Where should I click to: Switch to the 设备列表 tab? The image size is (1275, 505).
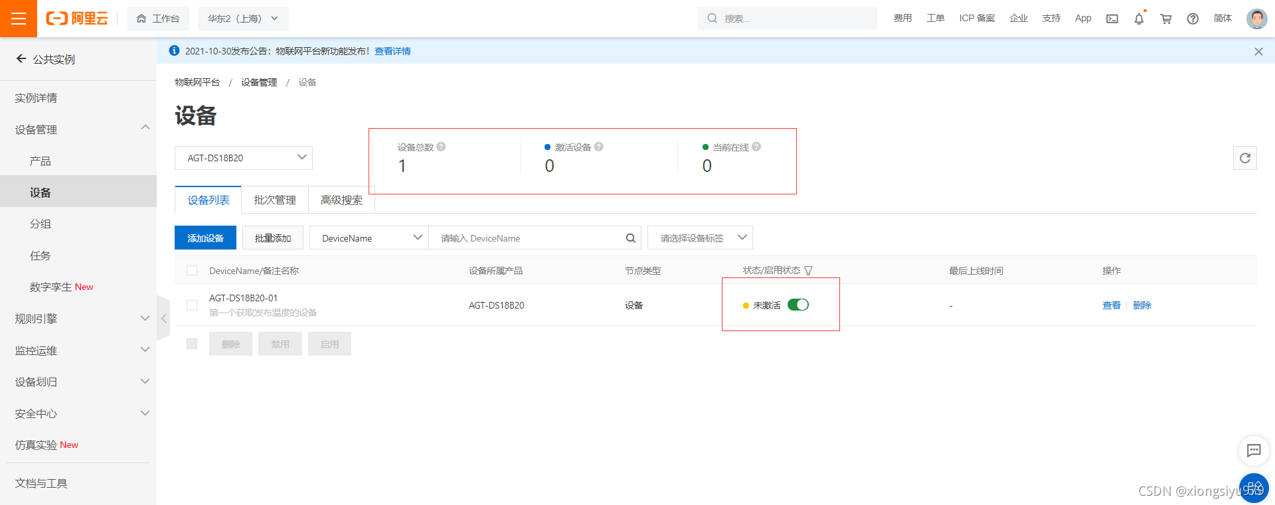(209, 200)
